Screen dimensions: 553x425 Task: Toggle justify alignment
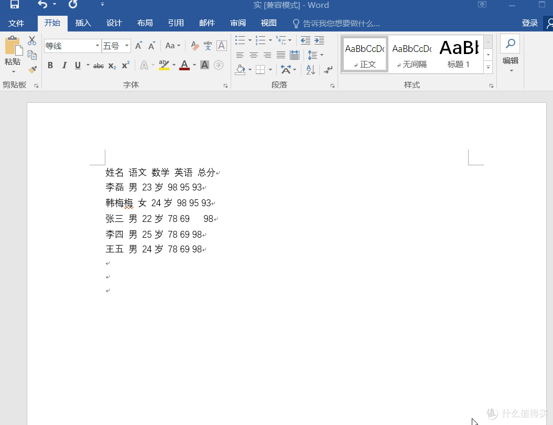280,55
